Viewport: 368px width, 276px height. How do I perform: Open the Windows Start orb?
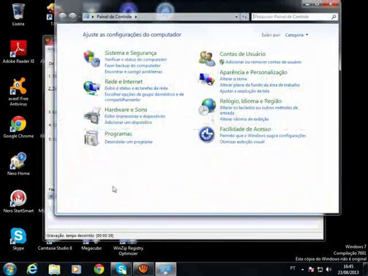pos(10,269)
